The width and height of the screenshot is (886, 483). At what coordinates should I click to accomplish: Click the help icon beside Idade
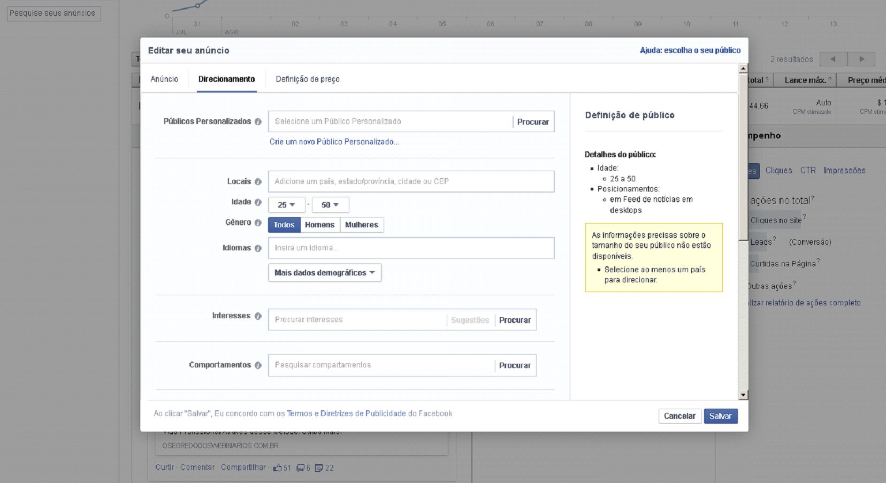click(258, 202)
